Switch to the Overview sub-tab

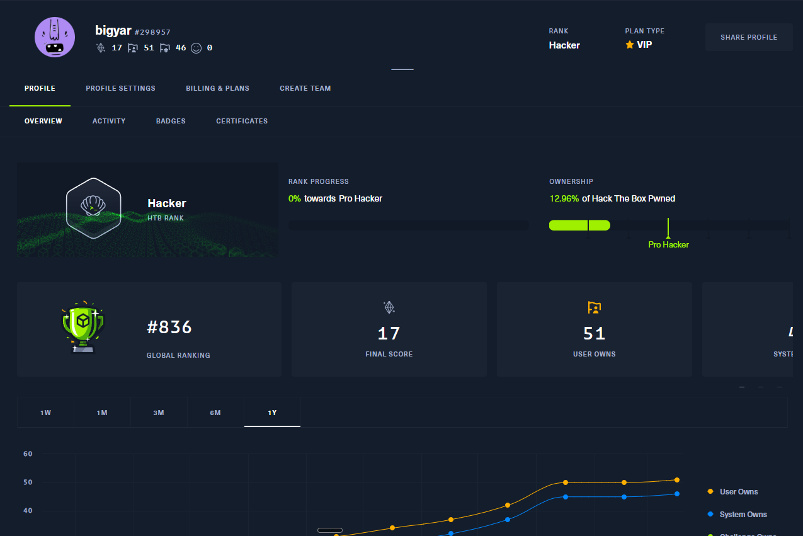[x=43, y=121]
